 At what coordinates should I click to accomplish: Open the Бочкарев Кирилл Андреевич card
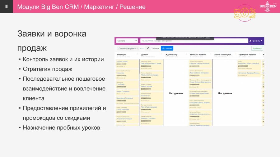pos(201,104)
